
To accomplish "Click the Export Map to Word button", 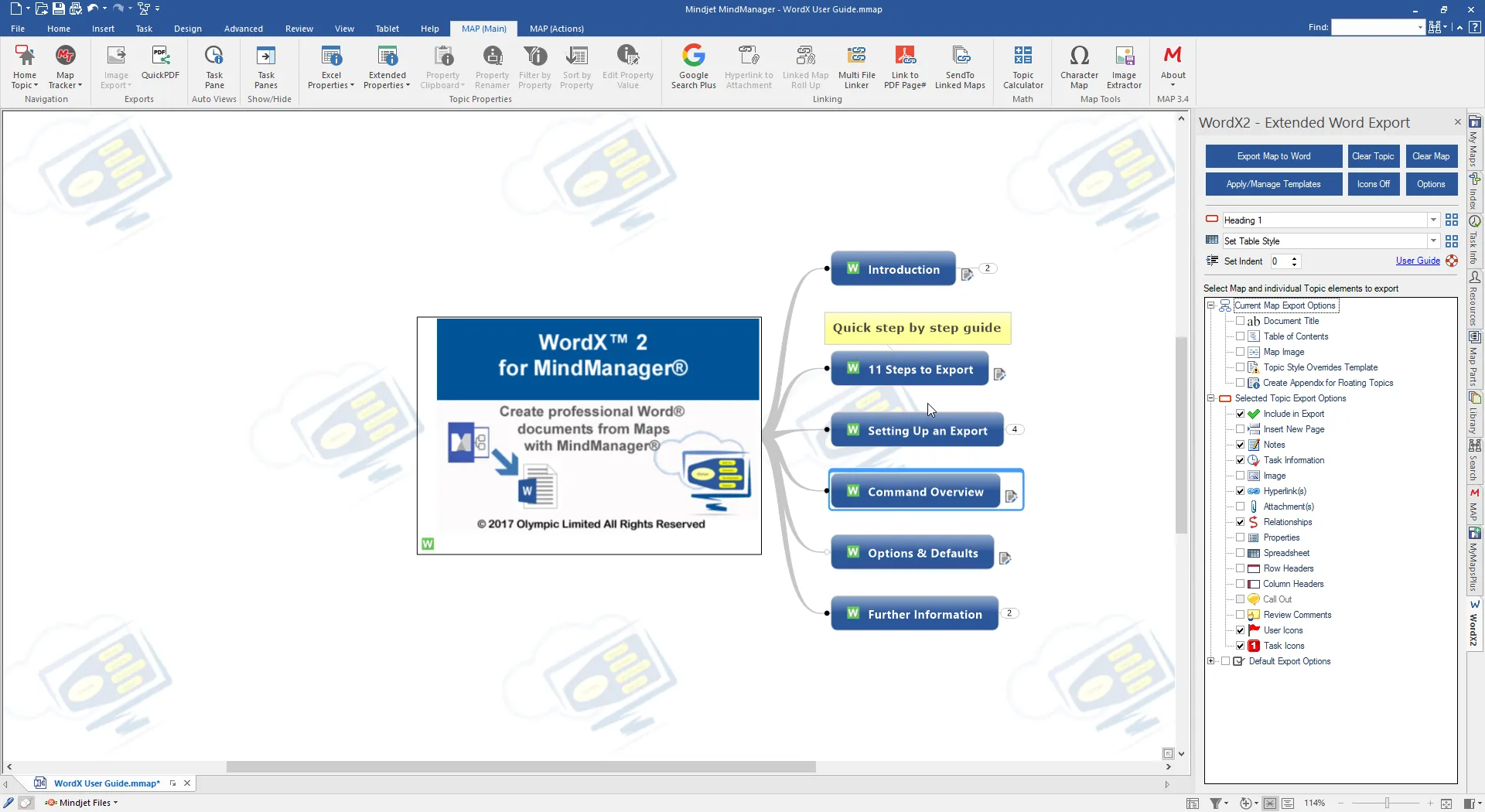I will [1273, 156].
